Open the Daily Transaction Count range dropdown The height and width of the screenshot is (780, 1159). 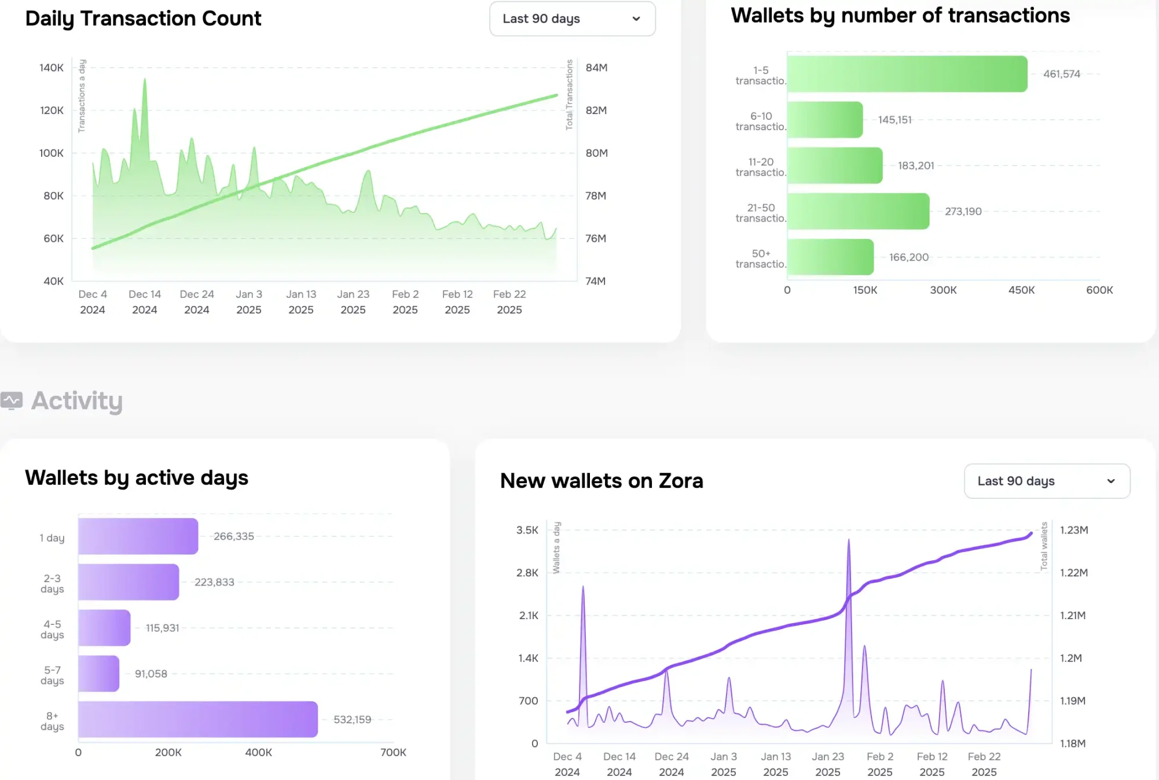click(571, 19)
